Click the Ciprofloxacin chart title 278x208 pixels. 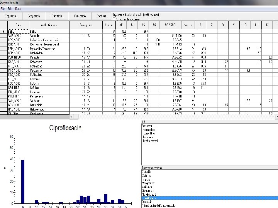65,128
